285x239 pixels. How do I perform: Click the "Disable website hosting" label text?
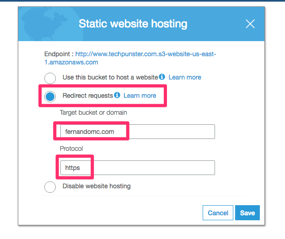(97, 186)
